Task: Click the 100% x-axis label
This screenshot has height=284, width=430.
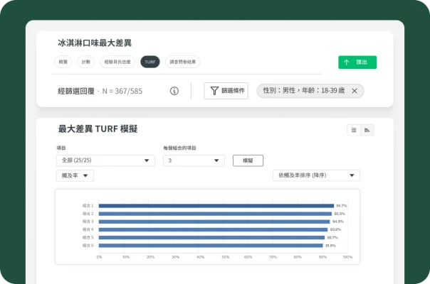Action: point(347,257)
